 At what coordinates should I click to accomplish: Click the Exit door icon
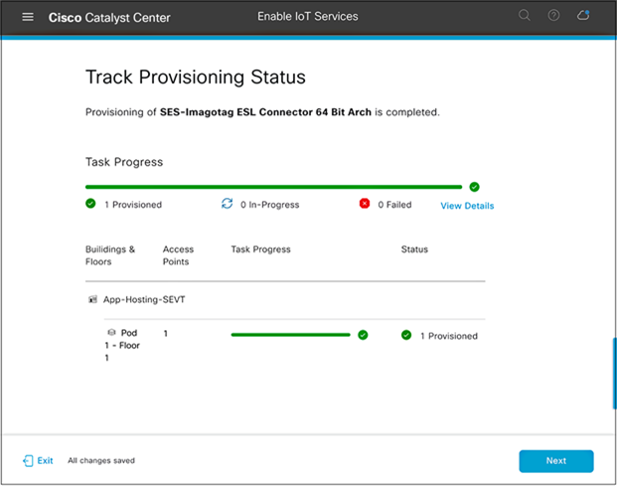(x=28, y=461)
